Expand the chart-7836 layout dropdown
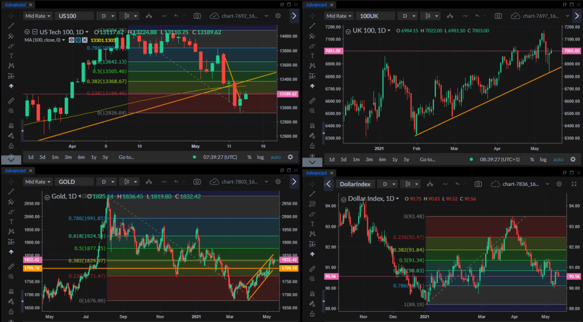 [547, 184]
